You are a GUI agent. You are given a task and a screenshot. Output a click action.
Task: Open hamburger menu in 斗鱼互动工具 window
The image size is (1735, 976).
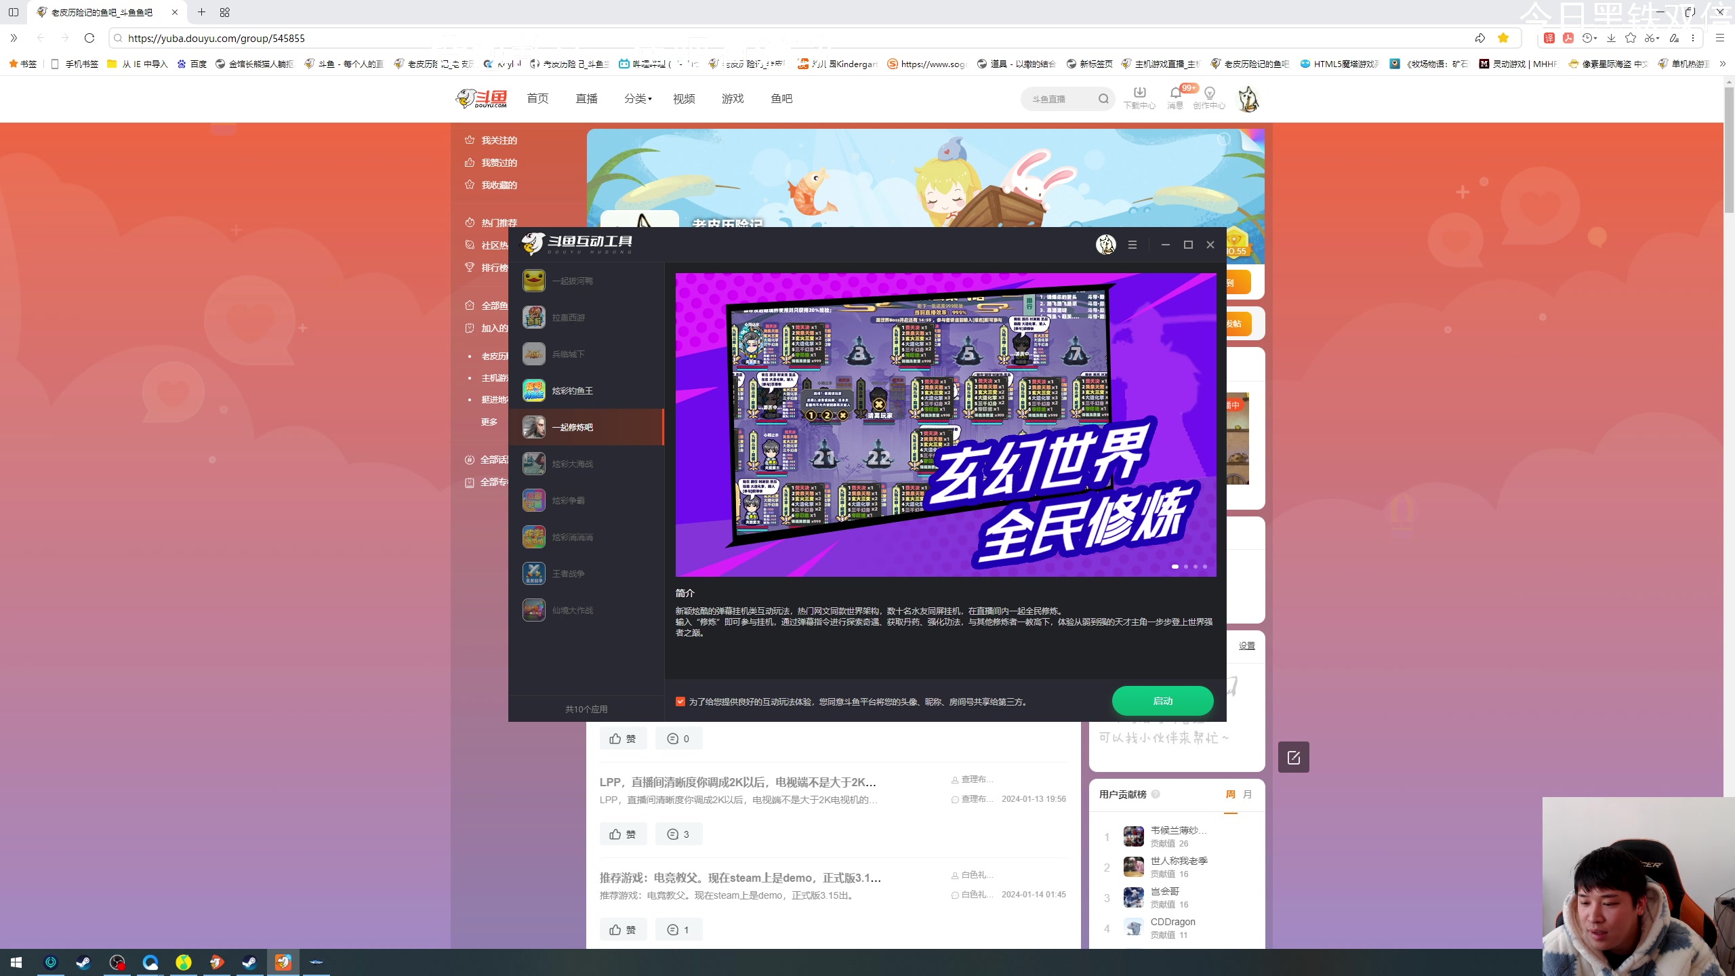[x=1132, y=245]
